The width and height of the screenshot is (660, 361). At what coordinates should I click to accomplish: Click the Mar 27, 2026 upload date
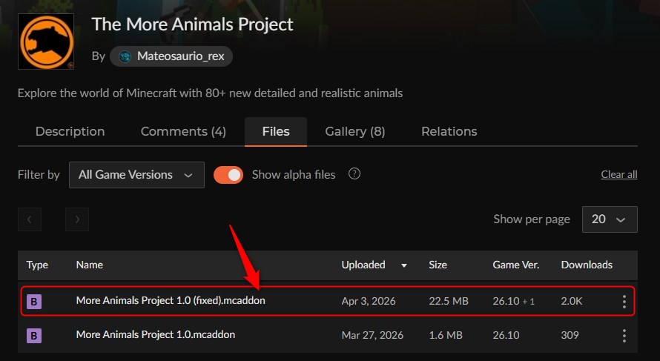[372, 335]
